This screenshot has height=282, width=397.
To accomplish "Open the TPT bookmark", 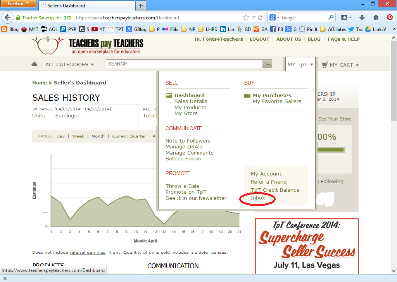I will (116, 29).
